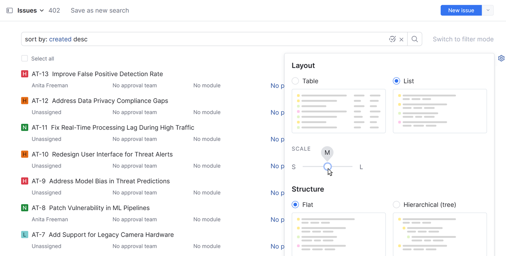
Task: Click No approval team on AT-11
Action: click(135, 139)
